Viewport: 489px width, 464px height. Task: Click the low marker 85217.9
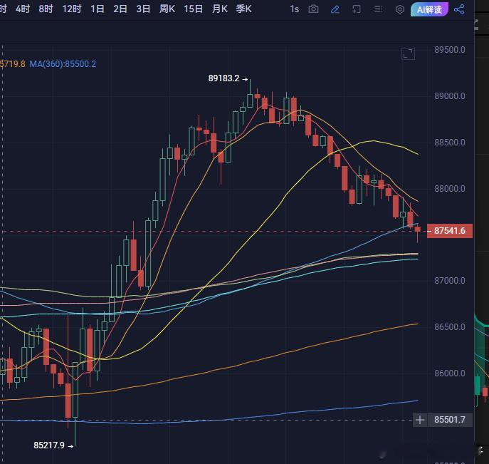(x=49, y=445)
